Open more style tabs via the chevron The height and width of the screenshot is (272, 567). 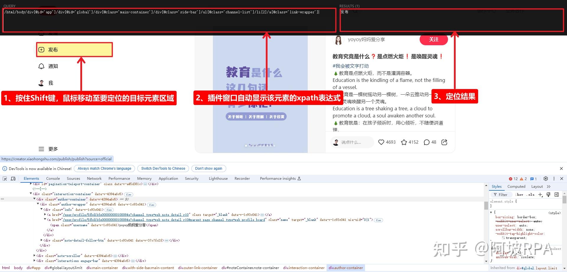point(549,187)
